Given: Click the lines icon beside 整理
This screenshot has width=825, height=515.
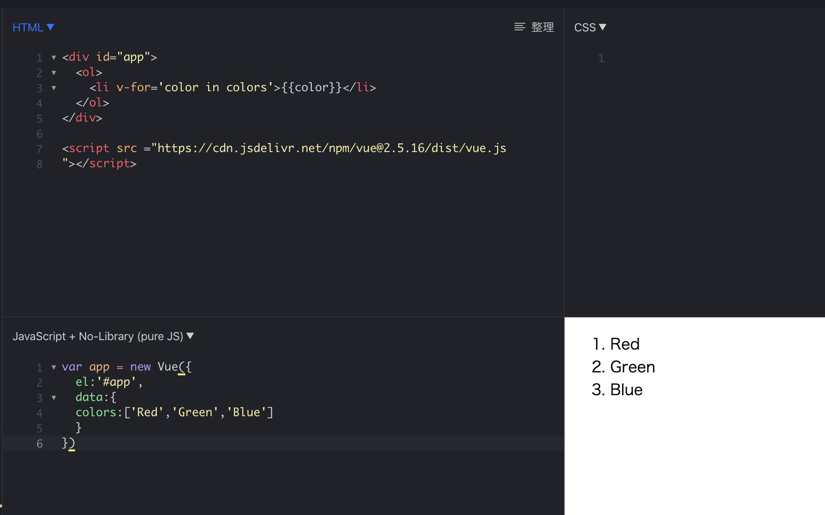Looking at the screenshot, I should [519, 27].
